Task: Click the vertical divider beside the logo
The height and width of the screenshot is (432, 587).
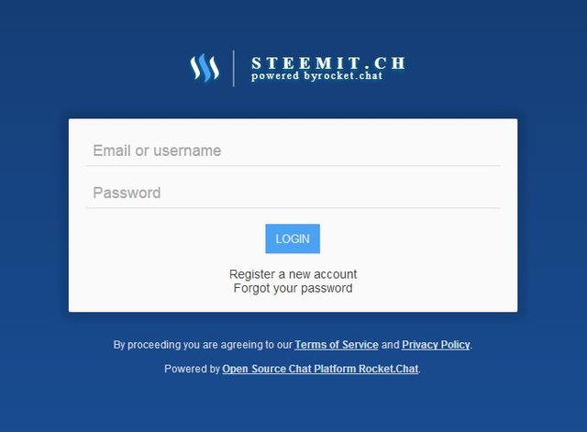Action: (234, 69)
